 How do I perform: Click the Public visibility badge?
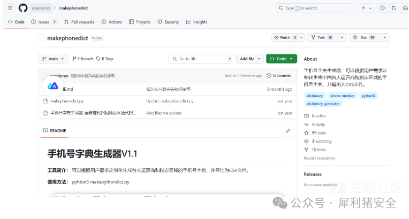point(97,38)
